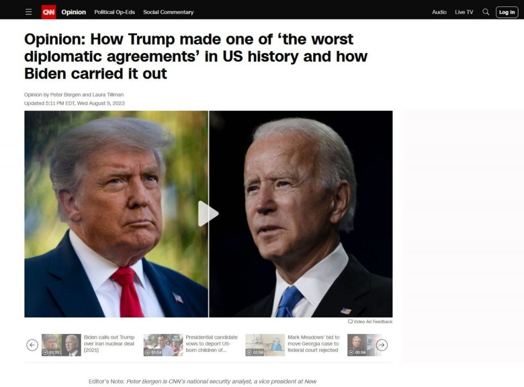Screen dimensions: 524x387
Task: Select the Iran nuclear deal video thumbnail
Action: (x=61, y=345)
